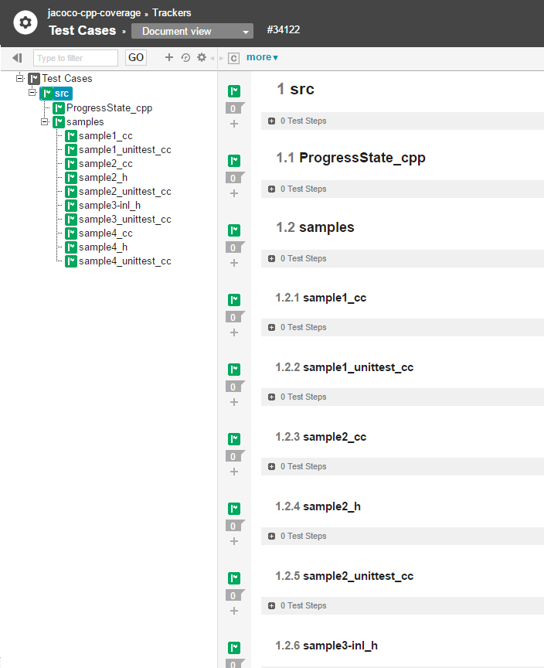544x668 pixels.
Task: Click the boxed C icon in toolbar
Action: pos(233,58)
